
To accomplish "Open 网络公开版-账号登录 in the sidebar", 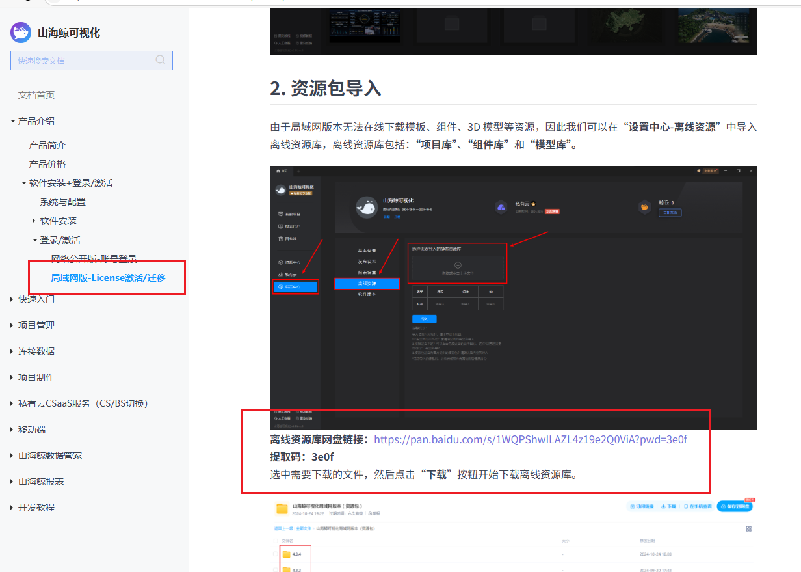I will tap(94, 258).
